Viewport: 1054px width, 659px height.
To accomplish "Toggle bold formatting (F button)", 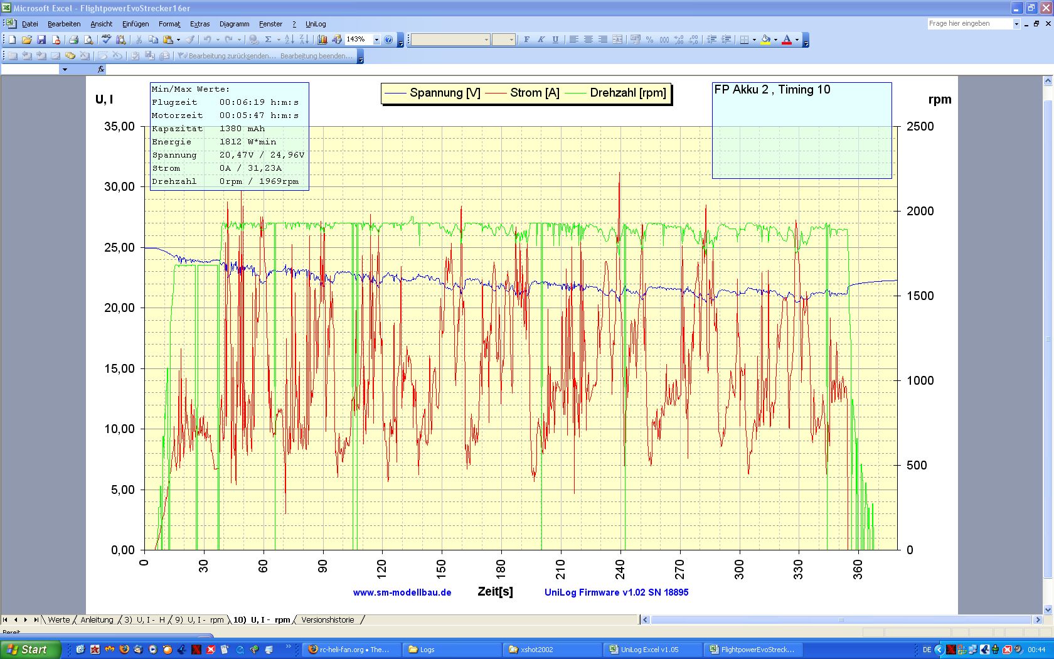I will click(x=526, y=40).
